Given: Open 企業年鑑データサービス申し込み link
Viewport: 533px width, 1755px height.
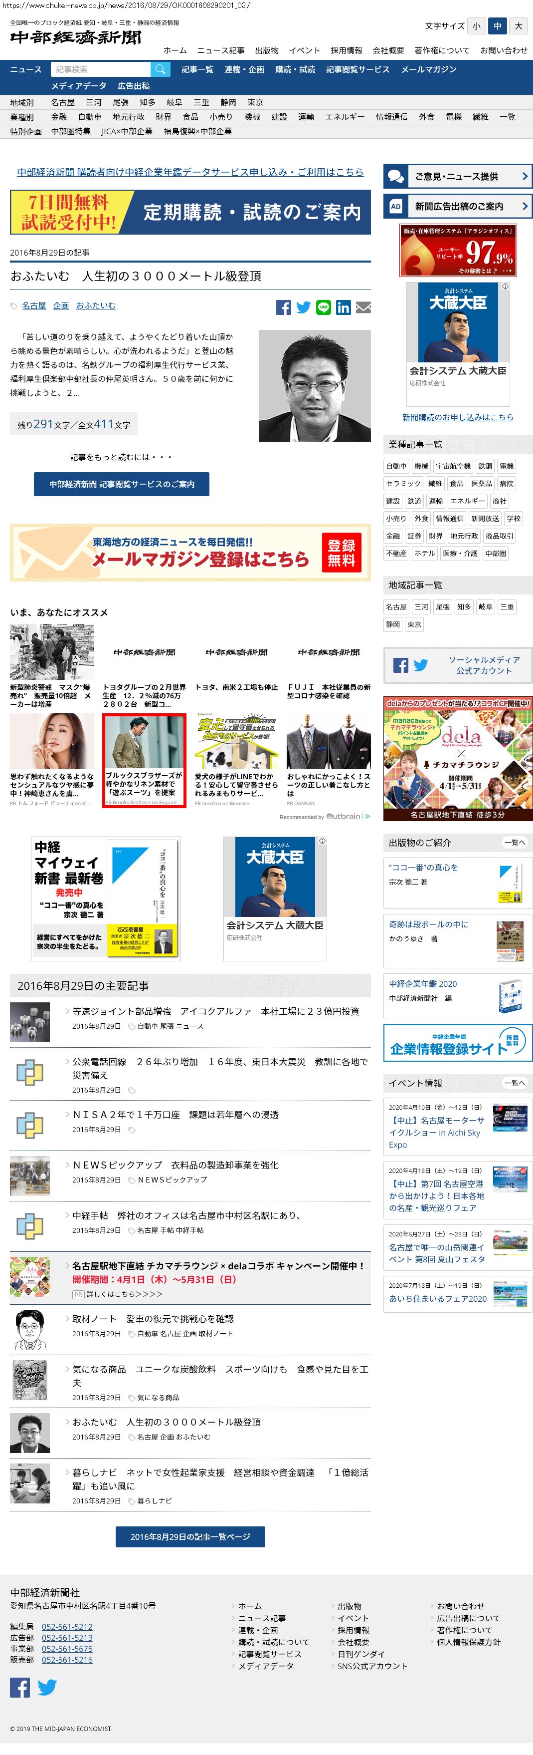Looking at the screenshot, I should tap(190, 172).
